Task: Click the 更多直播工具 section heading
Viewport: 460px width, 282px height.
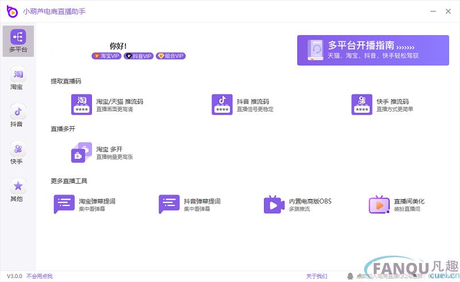Action: tap(69, 181)
